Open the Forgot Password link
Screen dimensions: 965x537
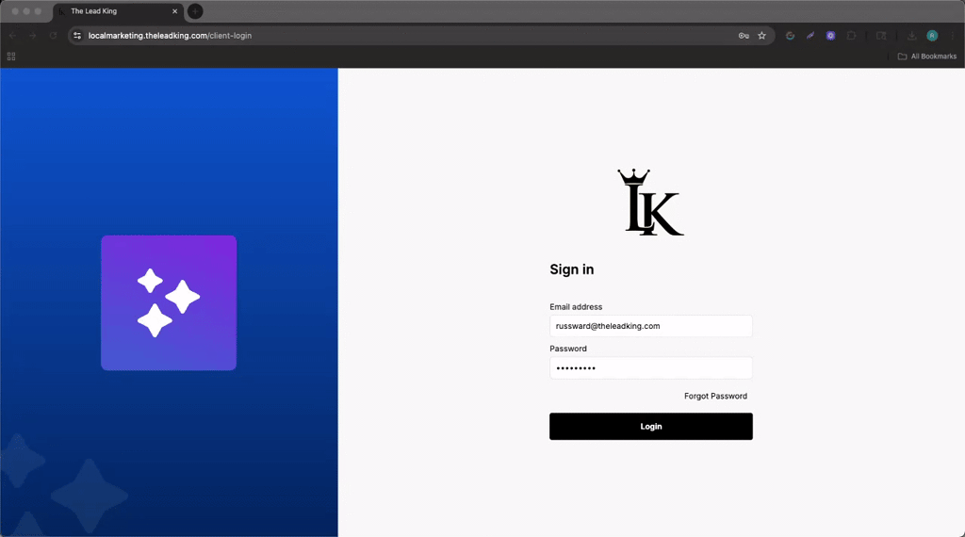(x=715, y=396)
